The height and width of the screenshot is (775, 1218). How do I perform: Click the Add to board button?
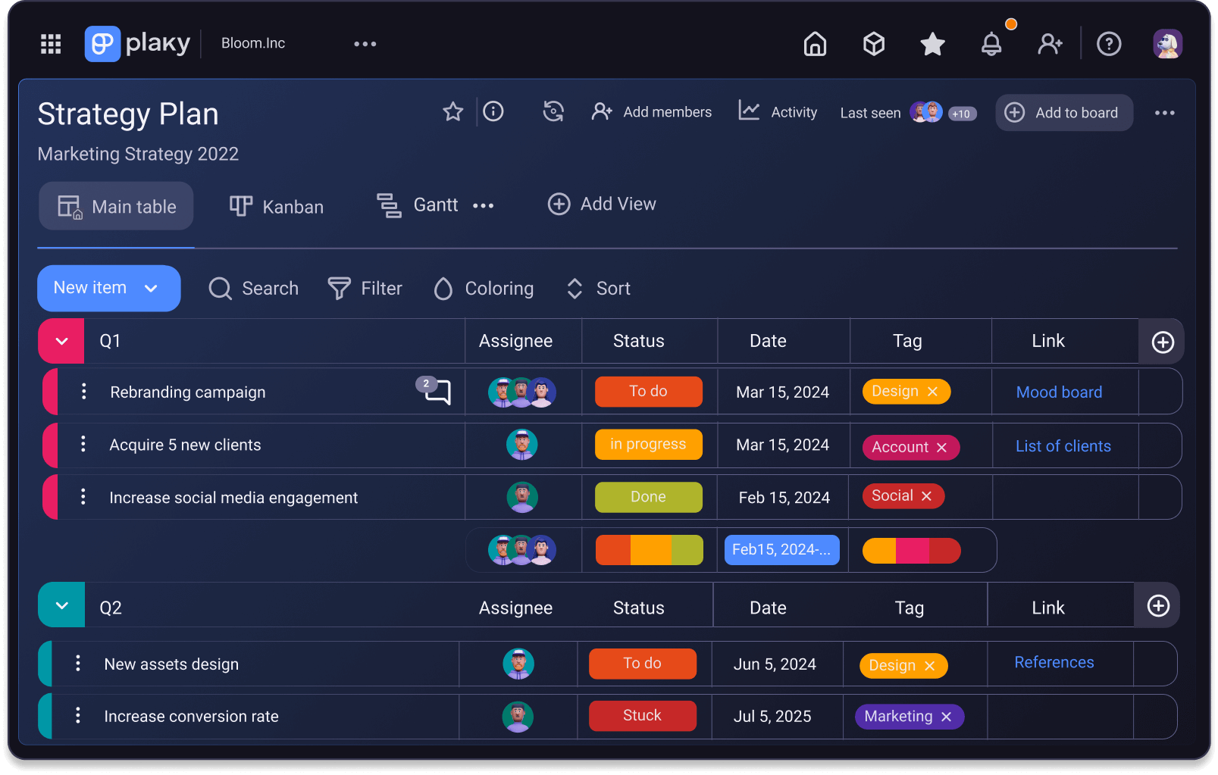[x=1064, y=112]
